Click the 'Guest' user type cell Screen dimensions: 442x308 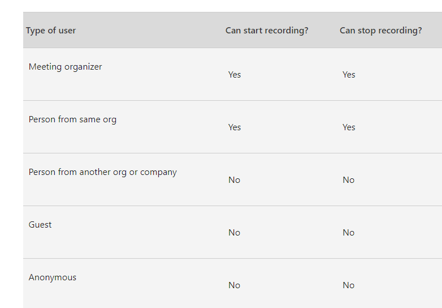click(x=40, y=225)
